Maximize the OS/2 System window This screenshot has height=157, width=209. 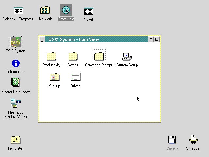pos(157,39)
